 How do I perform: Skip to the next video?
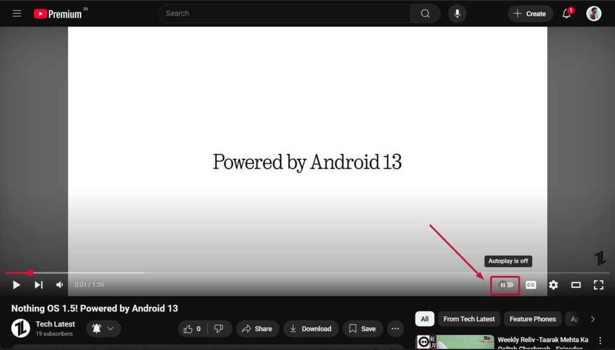[38, 284]
